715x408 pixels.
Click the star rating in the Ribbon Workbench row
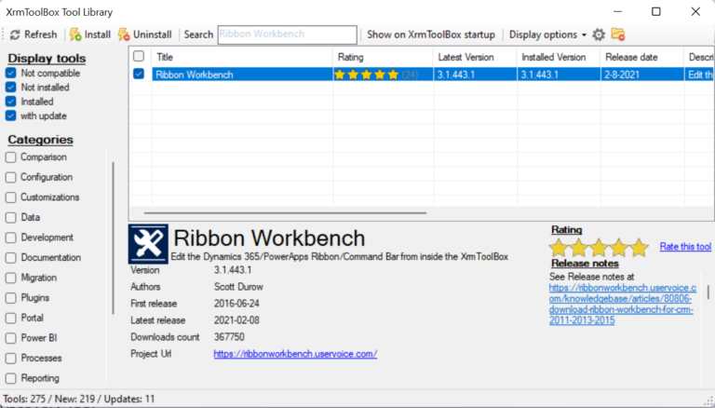(x=367, y=74)
